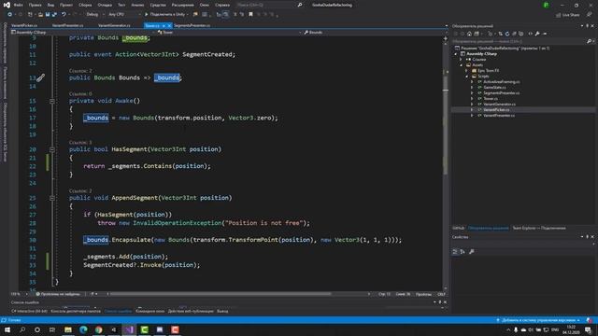Collapse the AppendSegment method outlining box
The height and width of the screenshot is (336, 598).
(x=52, y=198)
